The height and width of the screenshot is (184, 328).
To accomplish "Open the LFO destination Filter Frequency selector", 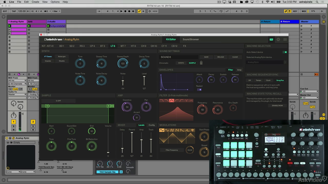I will 172,150.
